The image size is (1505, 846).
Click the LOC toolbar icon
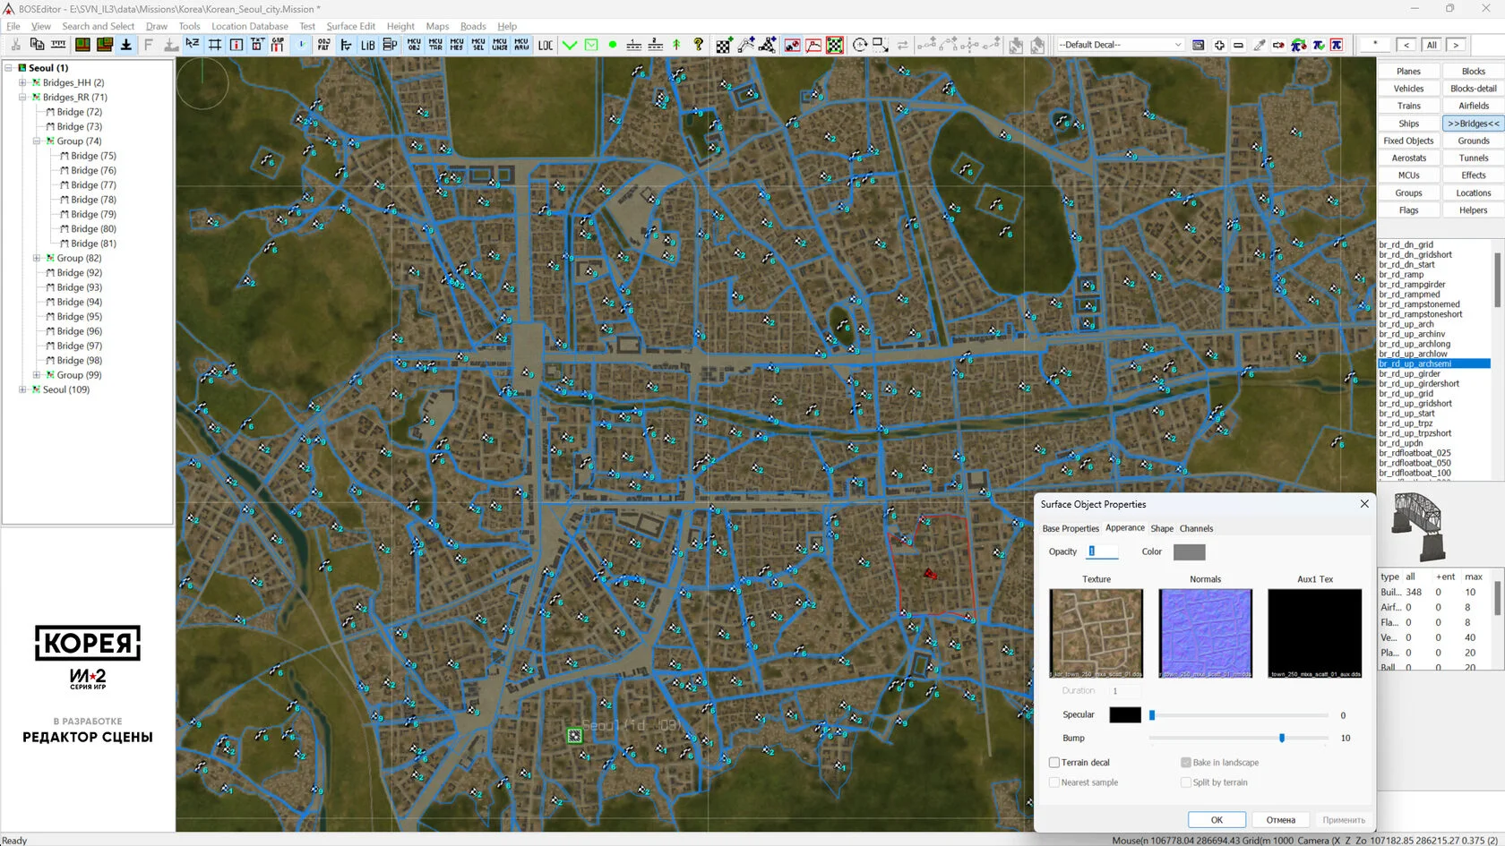[x=545, y=45]
